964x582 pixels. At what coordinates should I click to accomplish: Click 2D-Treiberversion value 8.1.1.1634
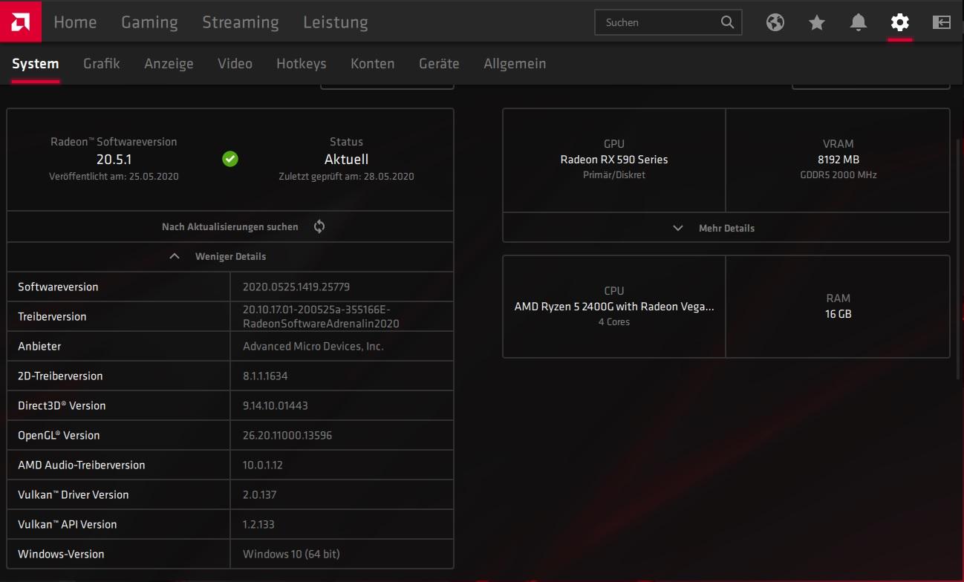coord(265,376)
